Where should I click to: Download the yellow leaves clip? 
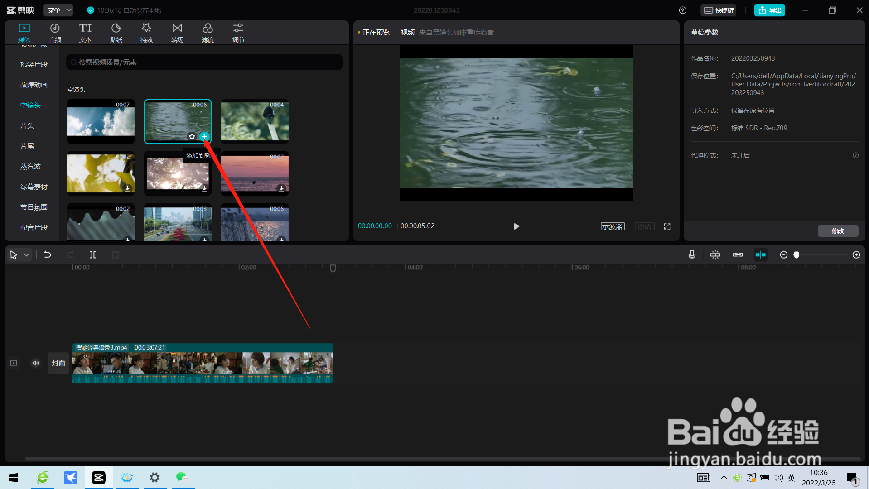coord(127,188)
